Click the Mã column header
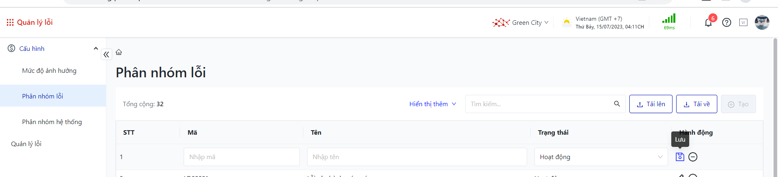778x177 pixels. click(x=192, y=133)
